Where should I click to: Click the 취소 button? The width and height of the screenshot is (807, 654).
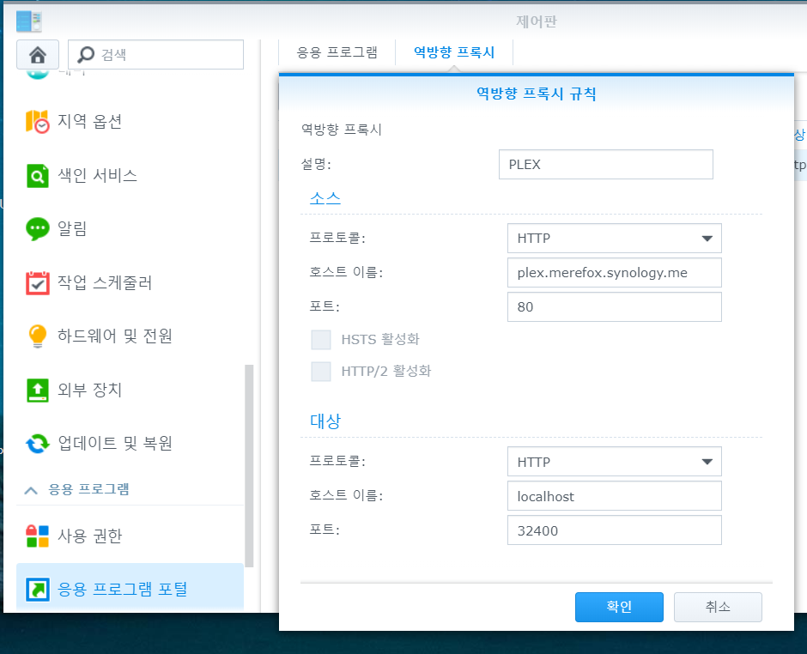click(x=718, y=607)
